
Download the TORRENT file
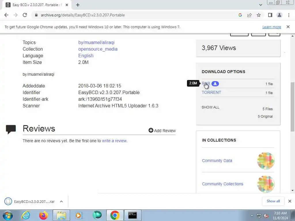211,92
